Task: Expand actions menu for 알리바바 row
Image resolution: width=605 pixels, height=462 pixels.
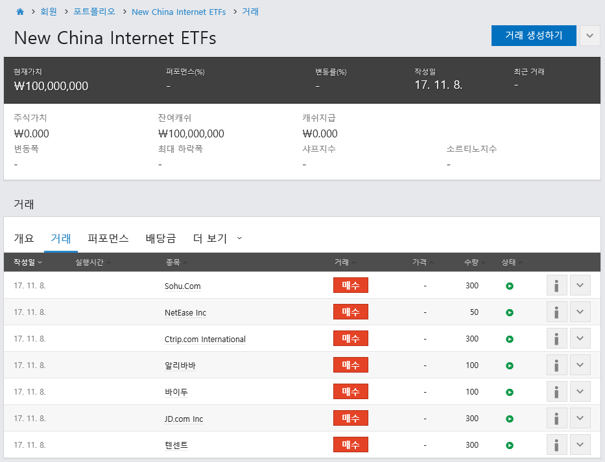Action: 580,365
